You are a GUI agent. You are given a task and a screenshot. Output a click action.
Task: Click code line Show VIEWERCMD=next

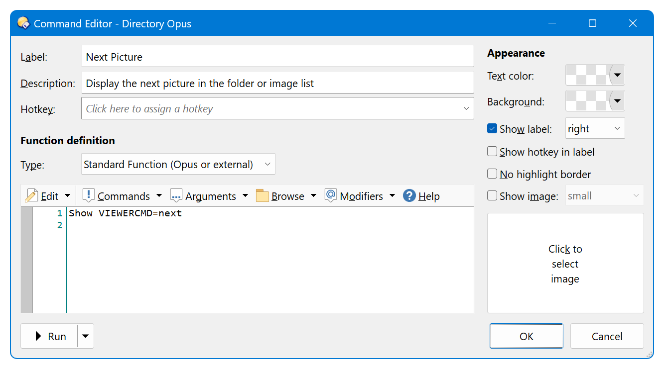tap(126, 213)
